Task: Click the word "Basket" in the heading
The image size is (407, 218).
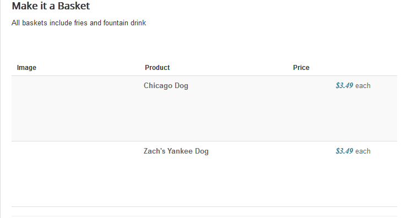Action: click(74, 6)
